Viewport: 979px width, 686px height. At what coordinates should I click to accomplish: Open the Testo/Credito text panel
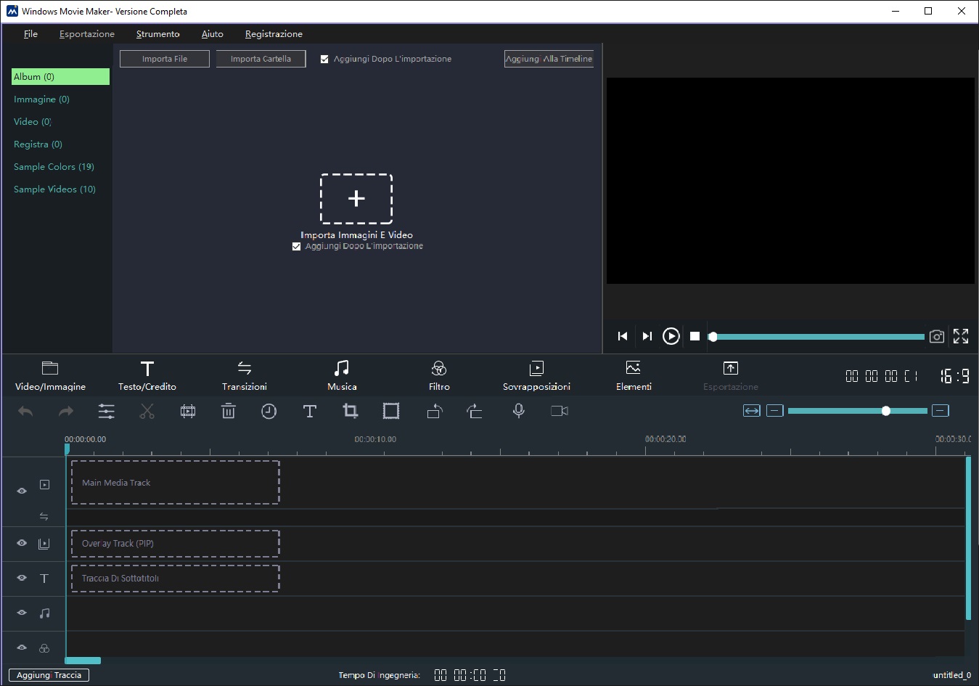coord(147,376)
